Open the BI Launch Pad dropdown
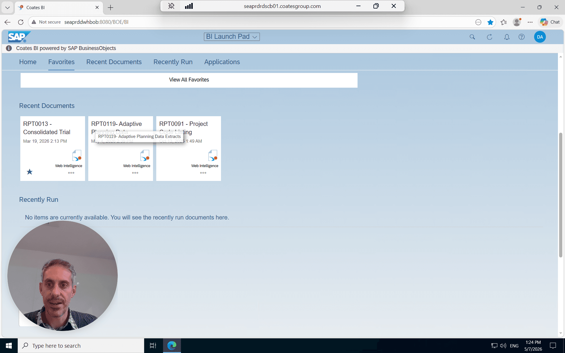Image resolution: width=565 pixels, height=353 pixels. click(x=232, y=36)
